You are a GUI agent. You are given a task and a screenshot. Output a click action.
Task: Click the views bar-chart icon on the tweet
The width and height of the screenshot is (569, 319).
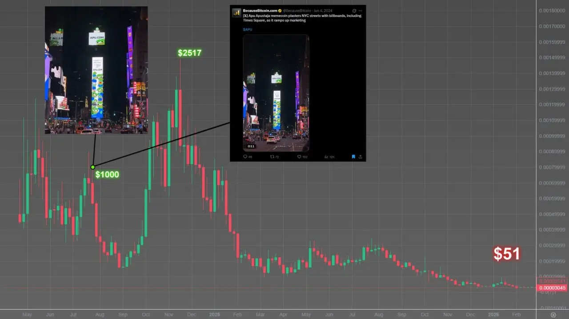[x=326, y=156]
